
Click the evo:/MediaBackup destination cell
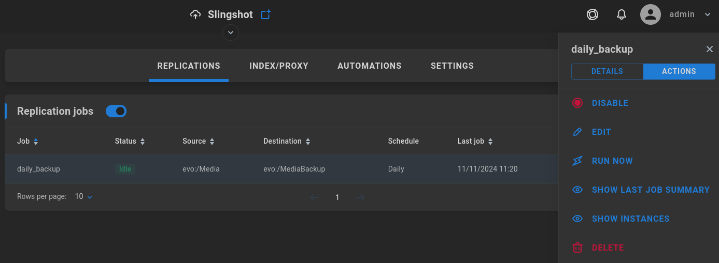click(294, 169)
